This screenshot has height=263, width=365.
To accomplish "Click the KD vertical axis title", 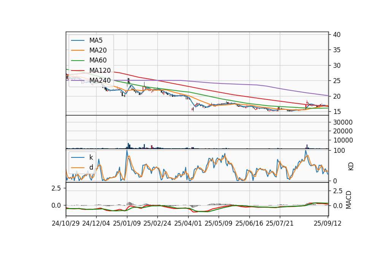I will [351, 166].
